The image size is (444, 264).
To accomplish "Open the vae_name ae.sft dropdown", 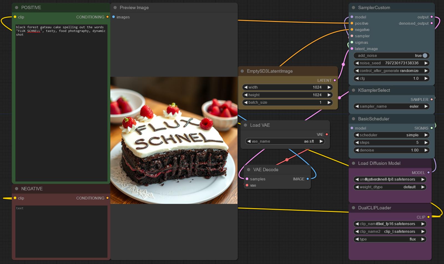I will click(285, 141).
